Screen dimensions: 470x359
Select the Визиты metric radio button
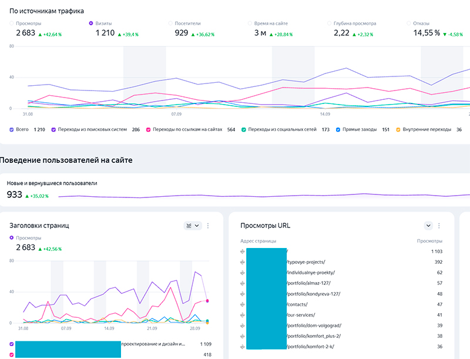[x=91, y=24]
